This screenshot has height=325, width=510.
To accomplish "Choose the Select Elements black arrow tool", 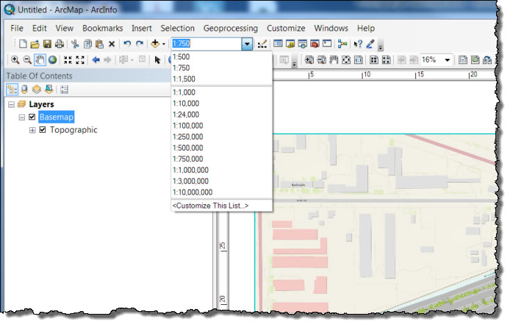I will click(x=157, y=60).
